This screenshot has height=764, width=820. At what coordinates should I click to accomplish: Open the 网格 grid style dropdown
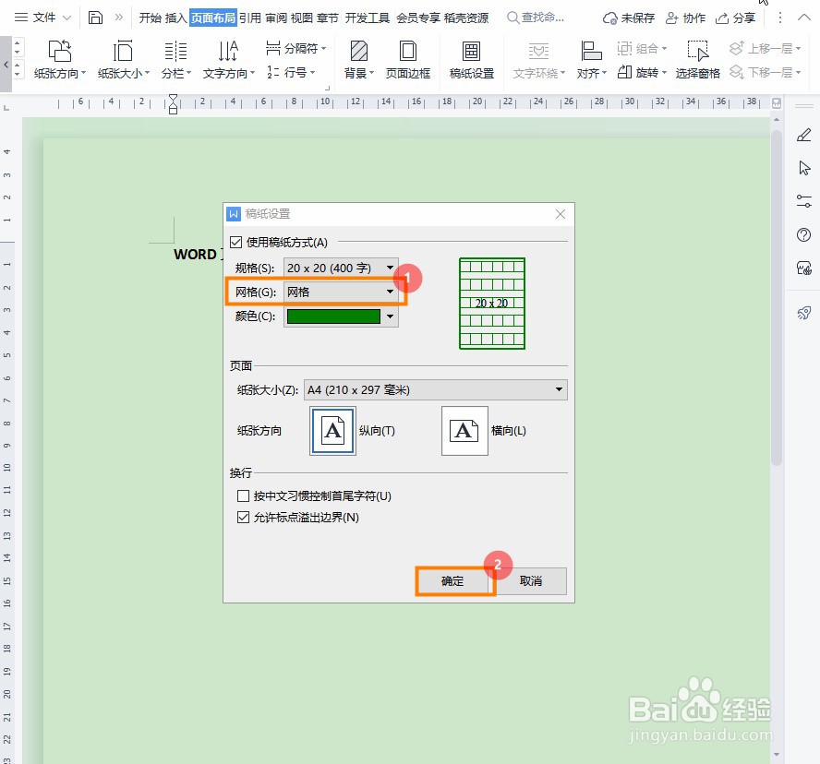(341, 292)
